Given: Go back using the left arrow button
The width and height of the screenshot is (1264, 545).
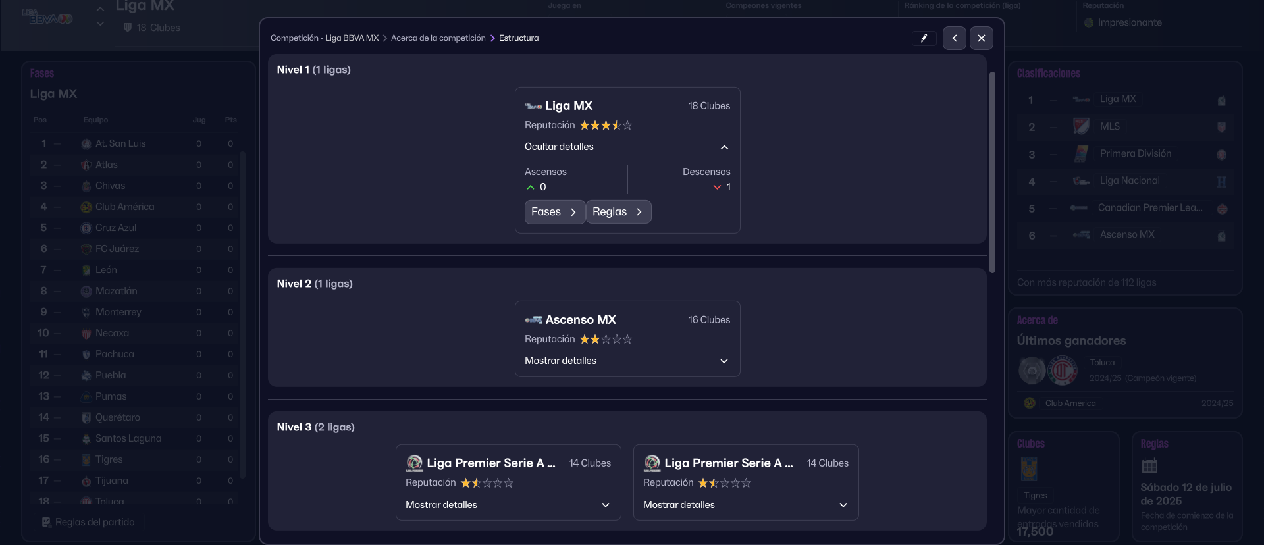Looking at the screenshot, I should (x=954, y=38).
